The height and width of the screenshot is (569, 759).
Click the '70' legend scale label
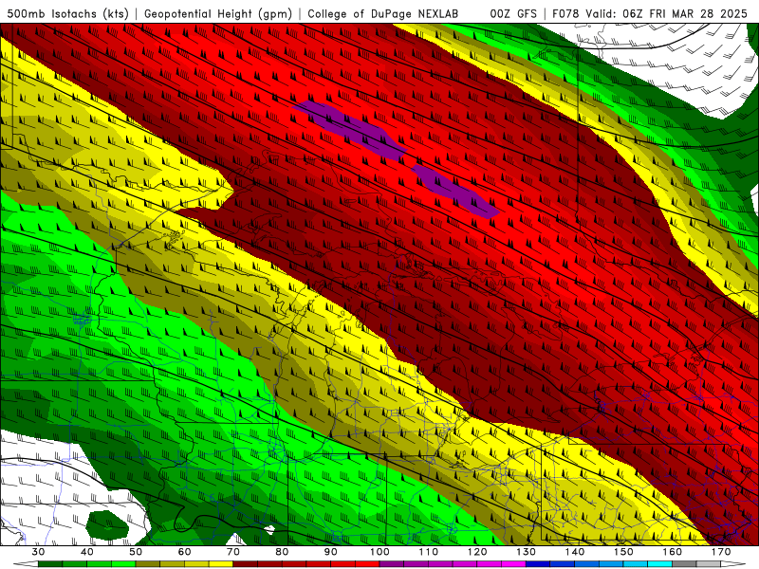click(233, 552)
